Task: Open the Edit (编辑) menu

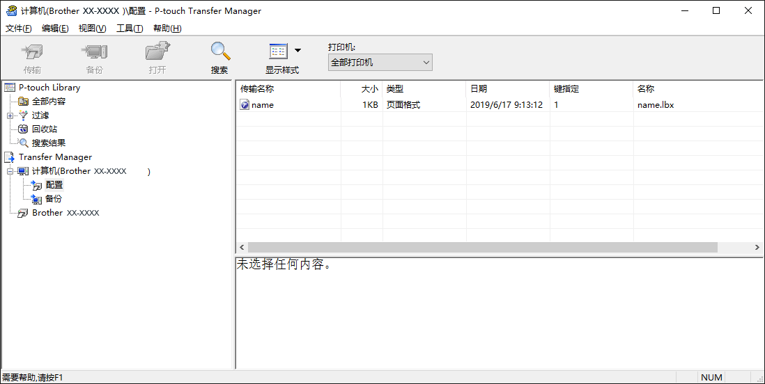Action: 55,29
